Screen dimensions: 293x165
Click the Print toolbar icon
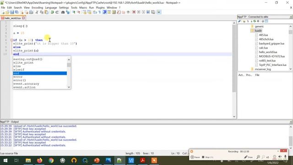(31, 12)
